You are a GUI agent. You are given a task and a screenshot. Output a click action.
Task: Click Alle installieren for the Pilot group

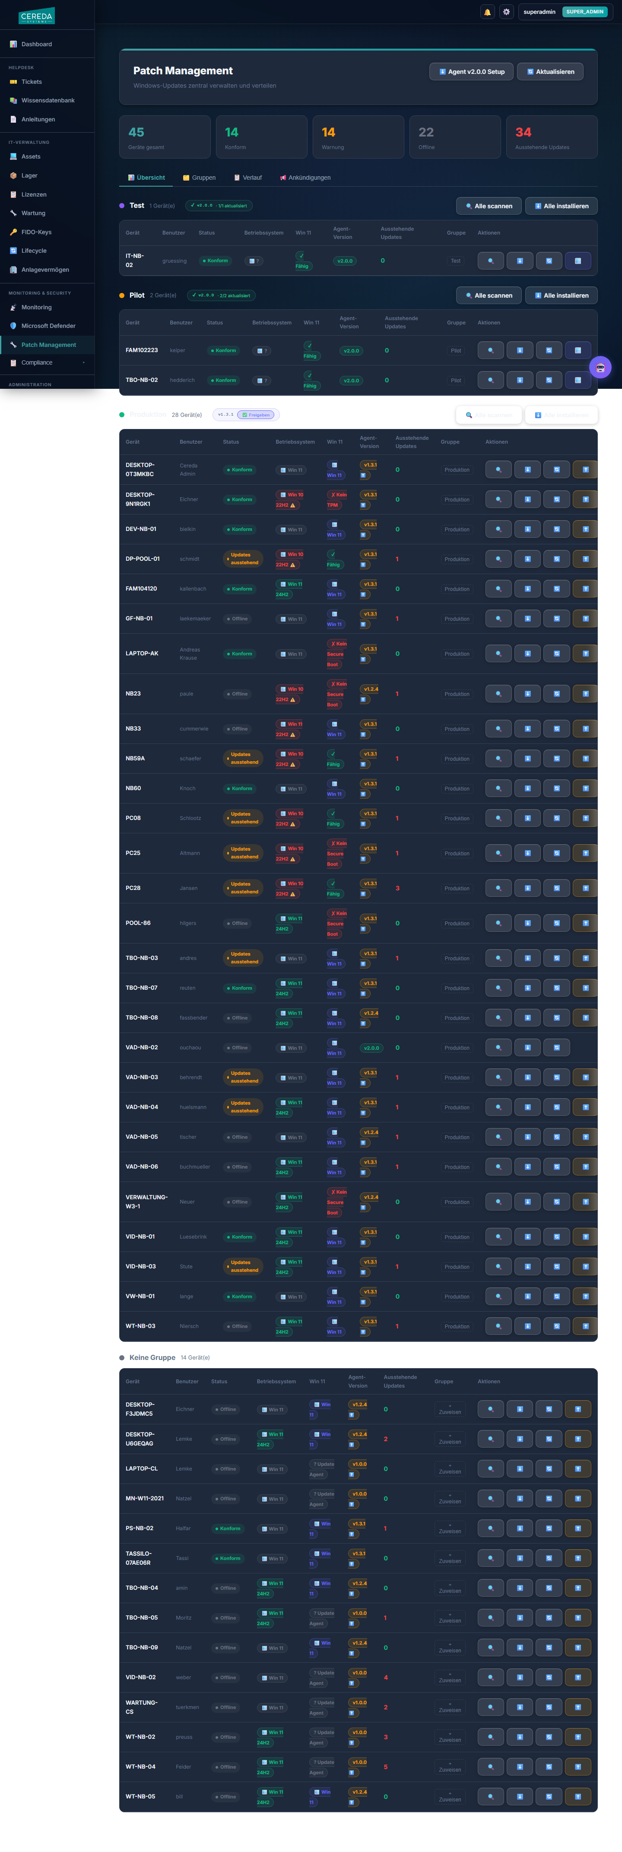562,295
